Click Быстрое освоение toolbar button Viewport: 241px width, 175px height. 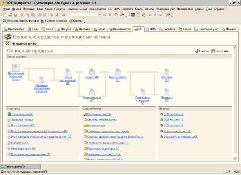(54, 21)
